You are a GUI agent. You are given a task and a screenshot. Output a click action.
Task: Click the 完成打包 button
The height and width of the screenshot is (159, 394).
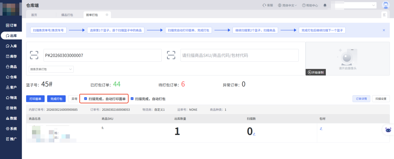[x=56, y=99]
